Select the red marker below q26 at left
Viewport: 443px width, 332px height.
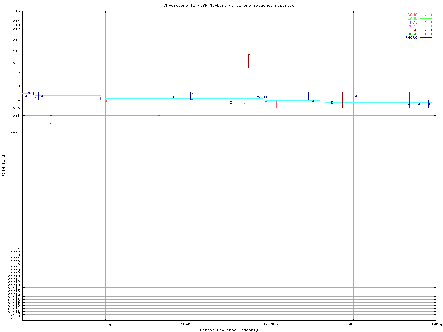tap(51, 124)
